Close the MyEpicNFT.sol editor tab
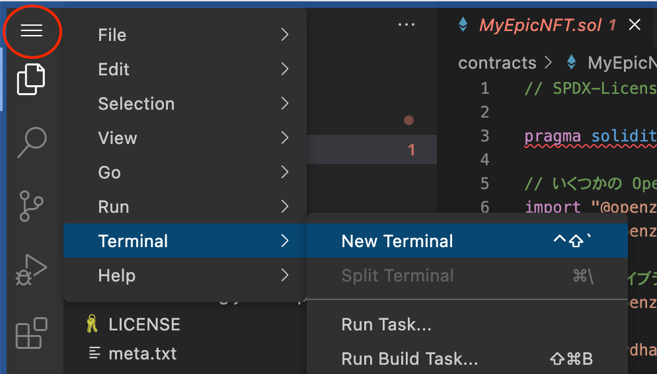Screen dimensions: 657x374 (x=635, y=25)
